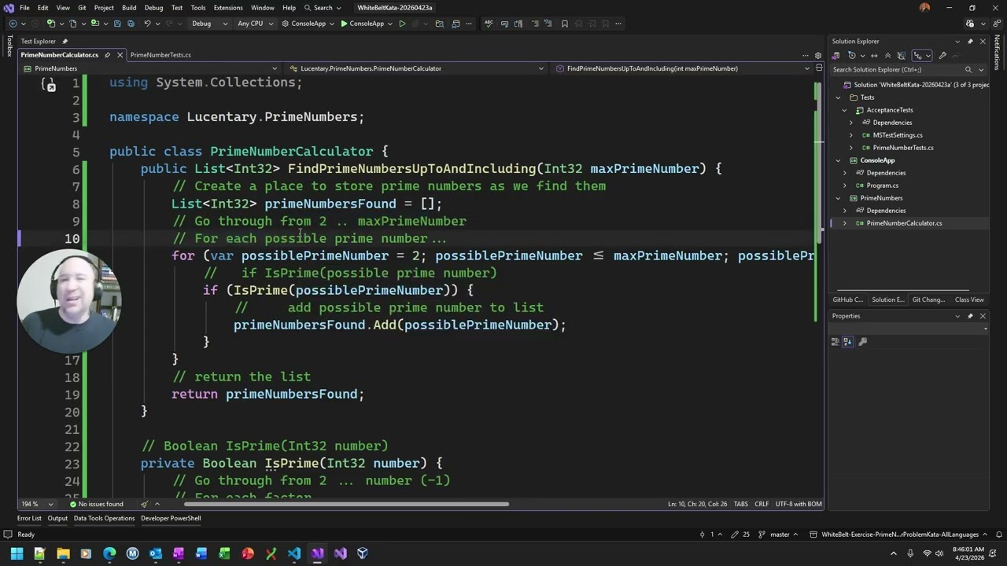
Task: Collapse the ConsoleApp project node
Action: tap(838, 160)
